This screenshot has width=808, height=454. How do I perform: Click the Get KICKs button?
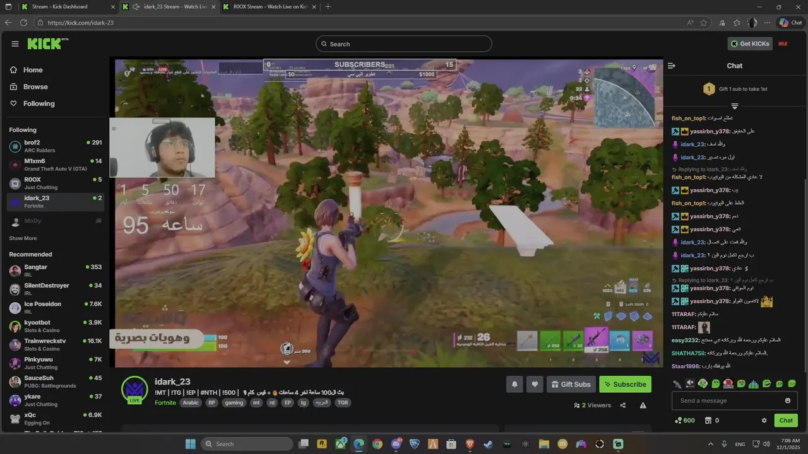click(x=750, y=44)
